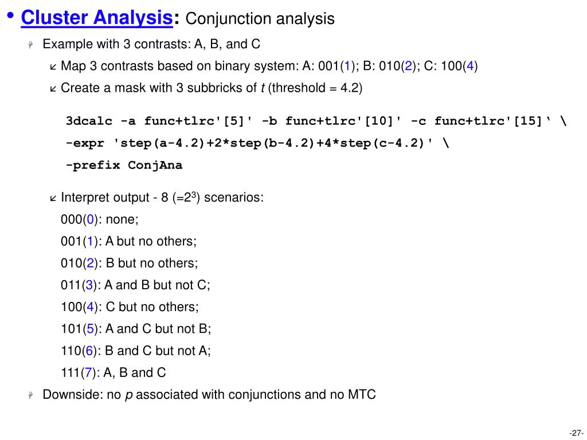The width and height of the screenshot is (587, 440).
Task: Click the 000(0): none scenario line
Action: [x=100, y=219]
